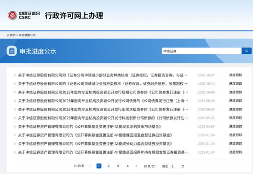Open the 10条/页 page size dropdown
The width and height of the screenshot is (253, 174).
point(150,166)
